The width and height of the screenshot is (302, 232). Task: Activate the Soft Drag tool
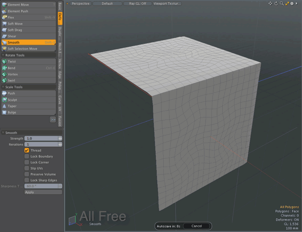coord(28,30)
